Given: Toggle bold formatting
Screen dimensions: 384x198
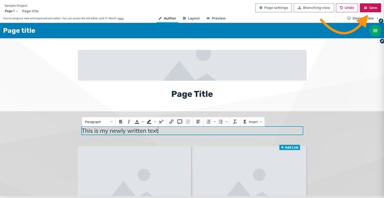Looking at the screenshot, I should point(121,122).
